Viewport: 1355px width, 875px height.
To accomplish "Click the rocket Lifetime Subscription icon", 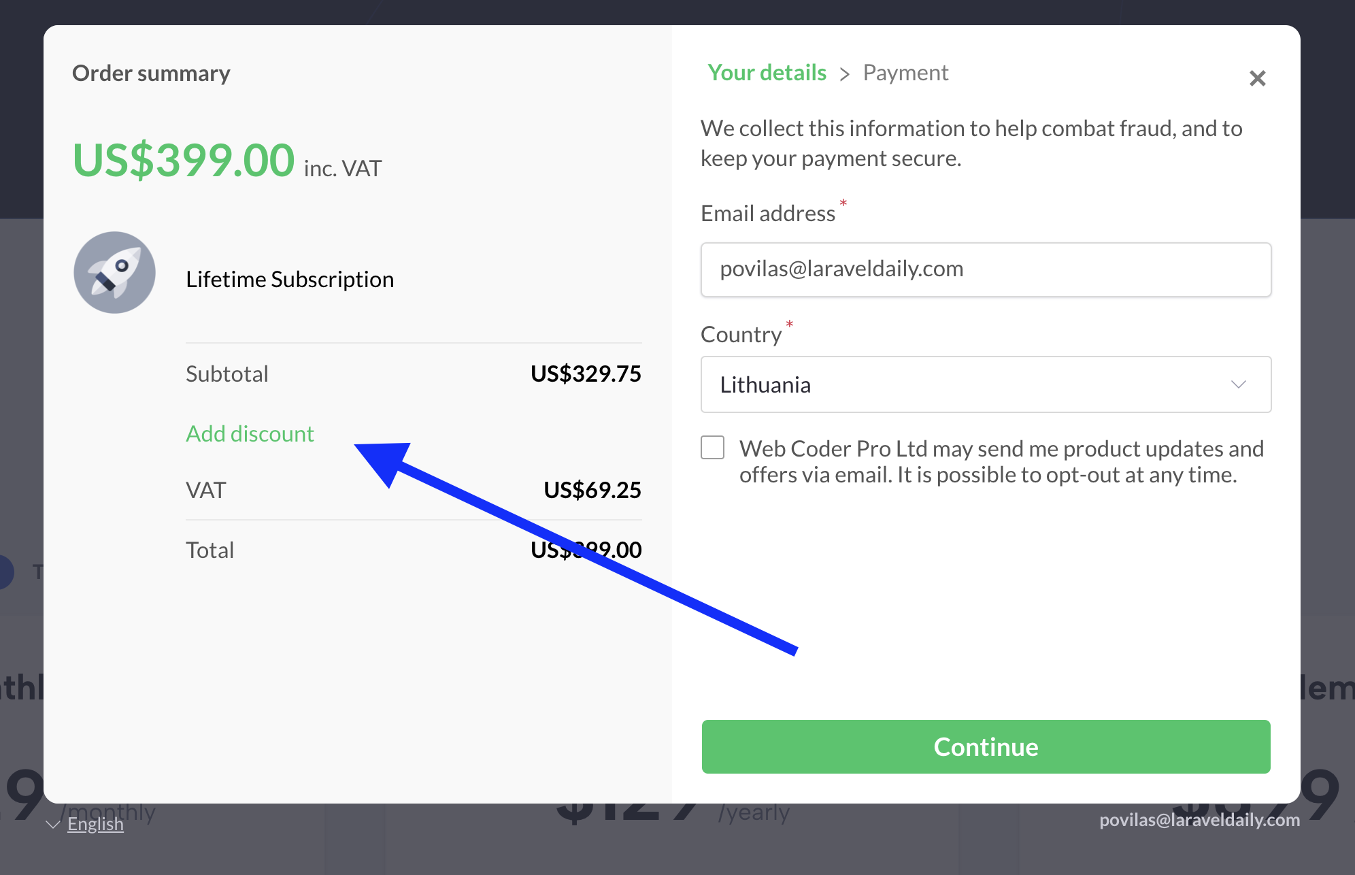I will pyautogui.click(x=115, y=273).
